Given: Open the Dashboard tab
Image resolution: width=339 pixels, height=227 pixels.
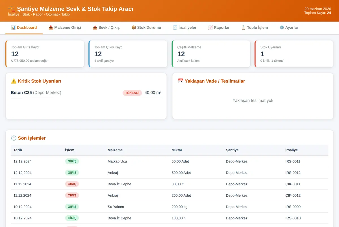Looking at the screenshot, I should (24, 28).
